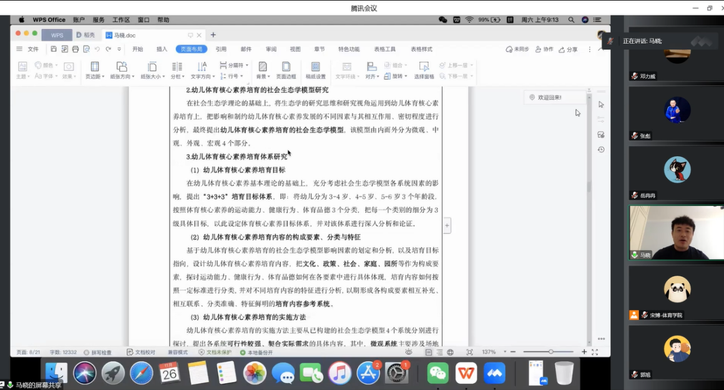Click the 分享 (Share) button

568,49
